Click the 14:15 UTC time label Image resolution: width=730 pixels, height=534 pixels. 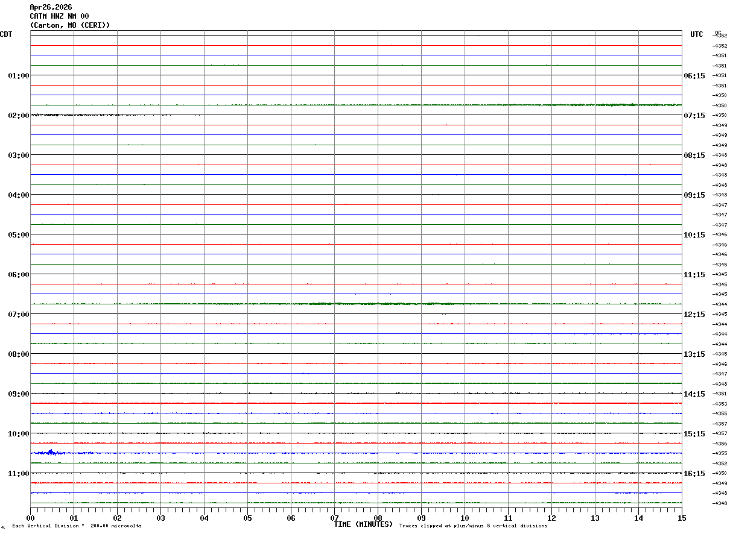point(694,394)
